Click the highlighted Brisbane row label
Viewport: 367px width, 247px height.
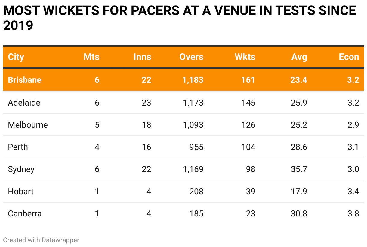pyautogui.click(x=25, y=80)
